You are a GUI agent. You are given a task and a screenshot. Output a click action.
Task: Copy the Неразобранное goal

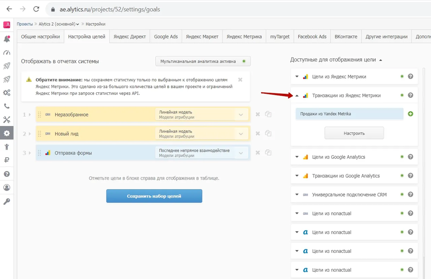[x=268, y=114]
